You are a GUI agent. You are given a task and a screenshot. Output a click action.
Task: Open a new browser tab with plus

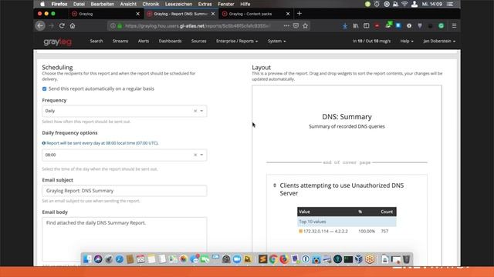tap(299, 14)
